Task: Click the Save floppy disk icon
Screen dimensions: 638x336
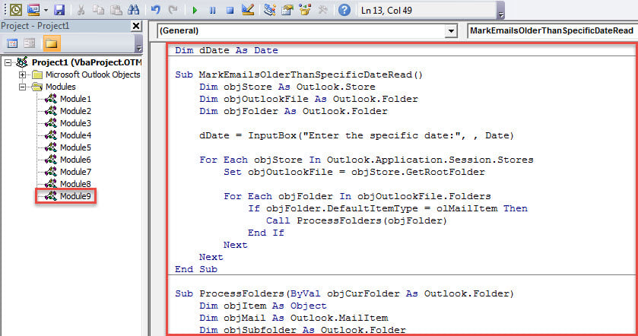Action: 59,10
